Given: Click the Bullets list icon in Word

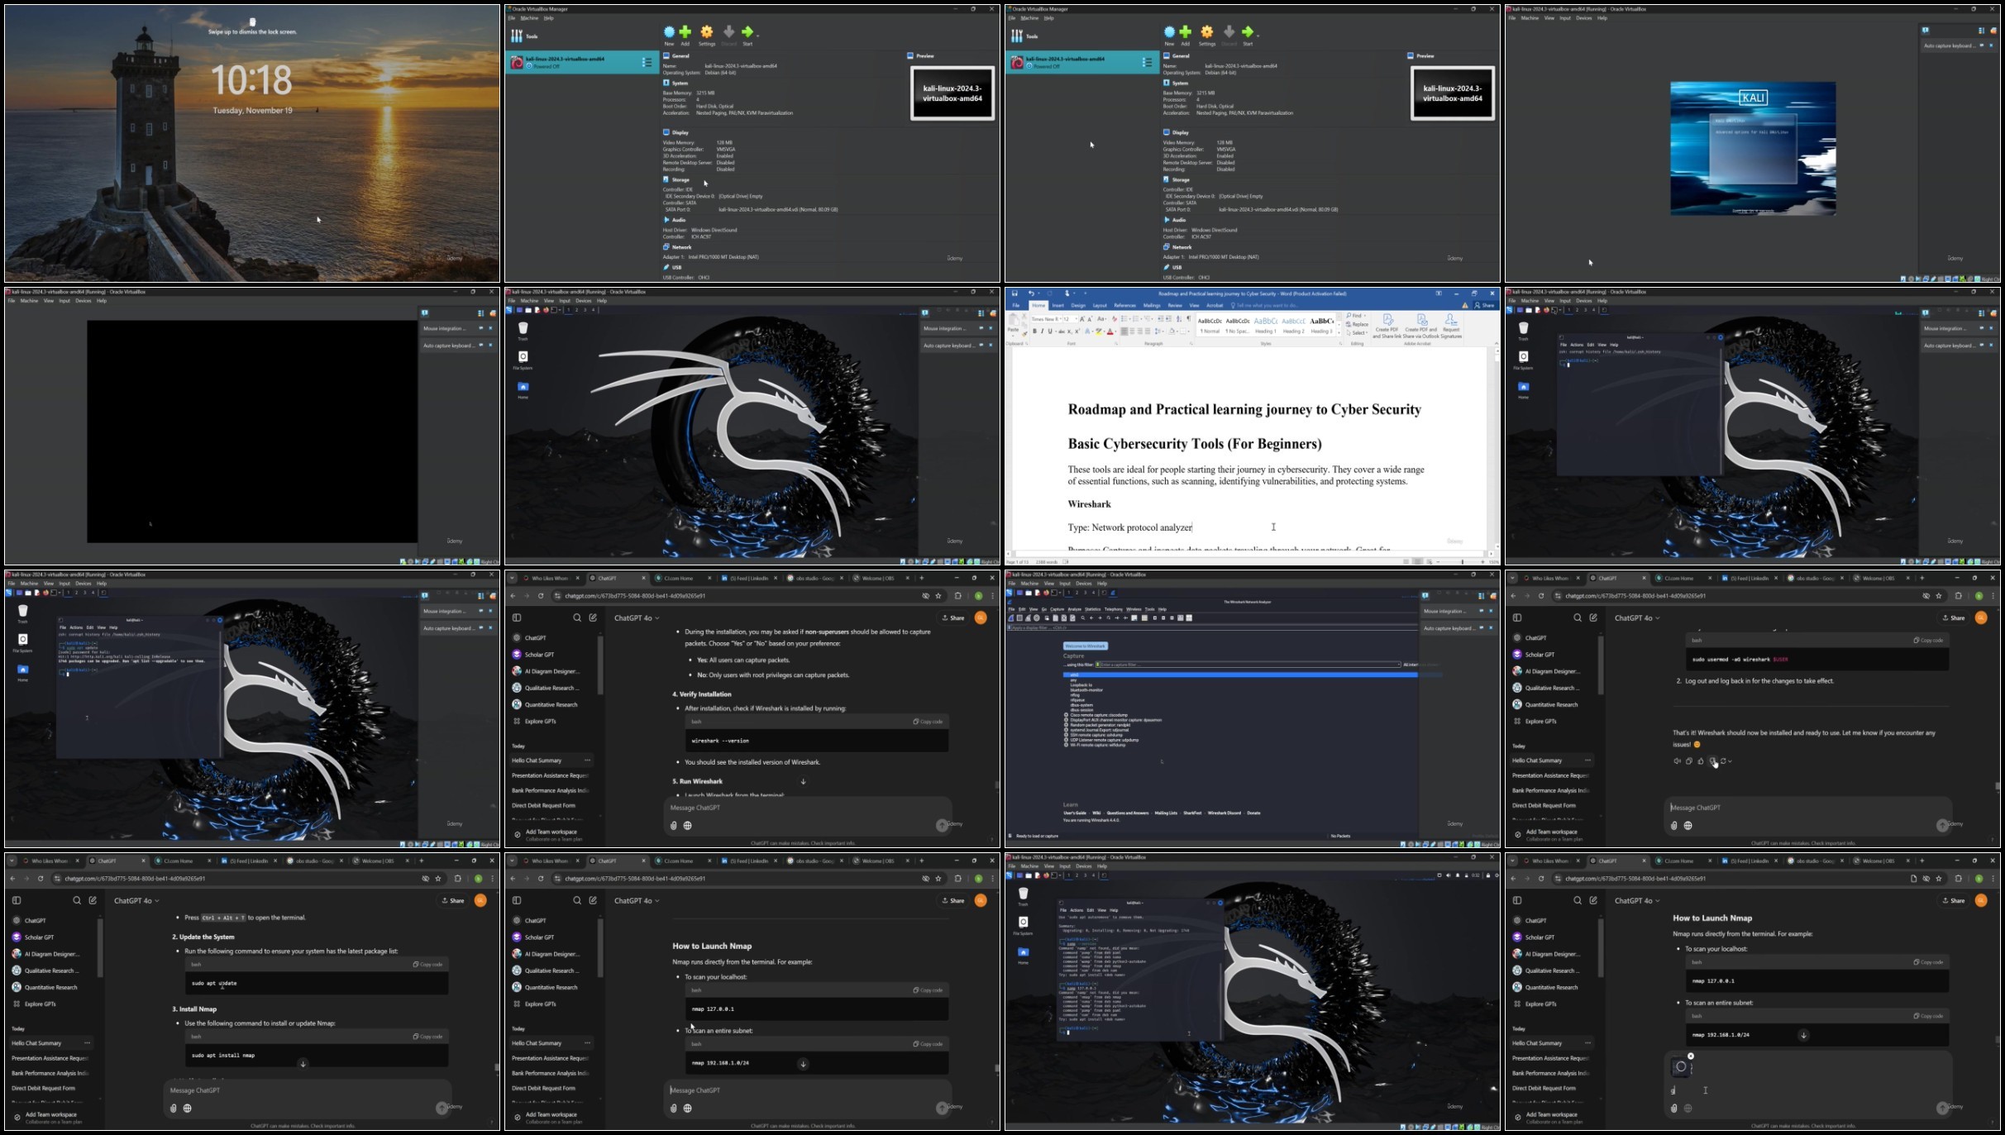Looking at the screenshot, I should click(1124, 318).
